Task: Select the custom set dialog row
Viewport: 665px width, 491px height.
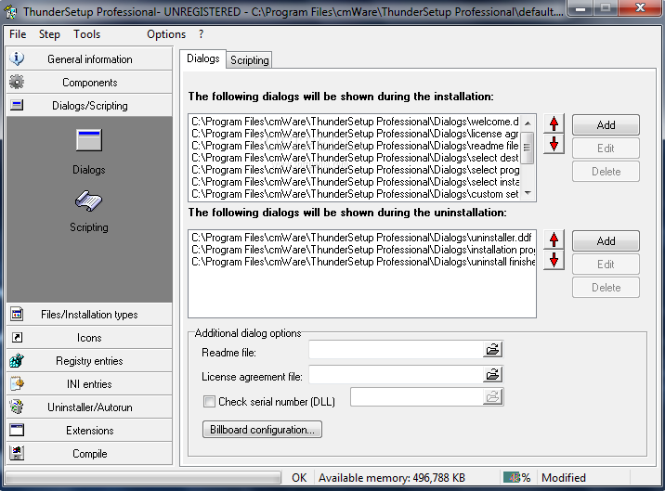Action: pyautogui.click(x=355, y=194)
